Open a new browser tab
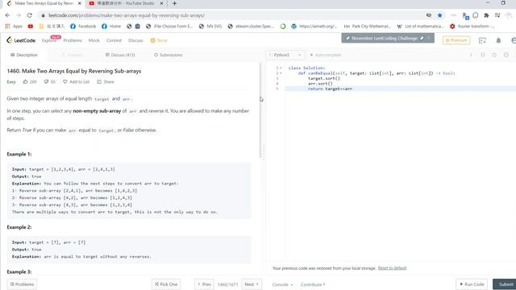Screen dimensions: 516x290 (x=174, y=3)
